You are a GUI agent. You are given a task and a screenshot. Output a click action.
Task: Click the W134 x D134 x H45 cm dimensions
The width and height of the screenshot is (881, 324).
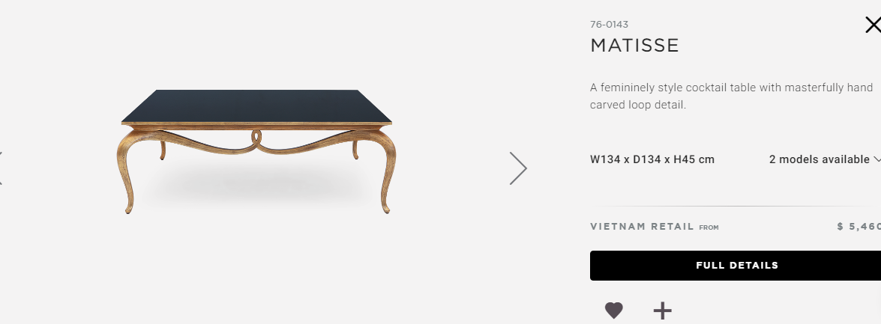click(x=652, y=159)
